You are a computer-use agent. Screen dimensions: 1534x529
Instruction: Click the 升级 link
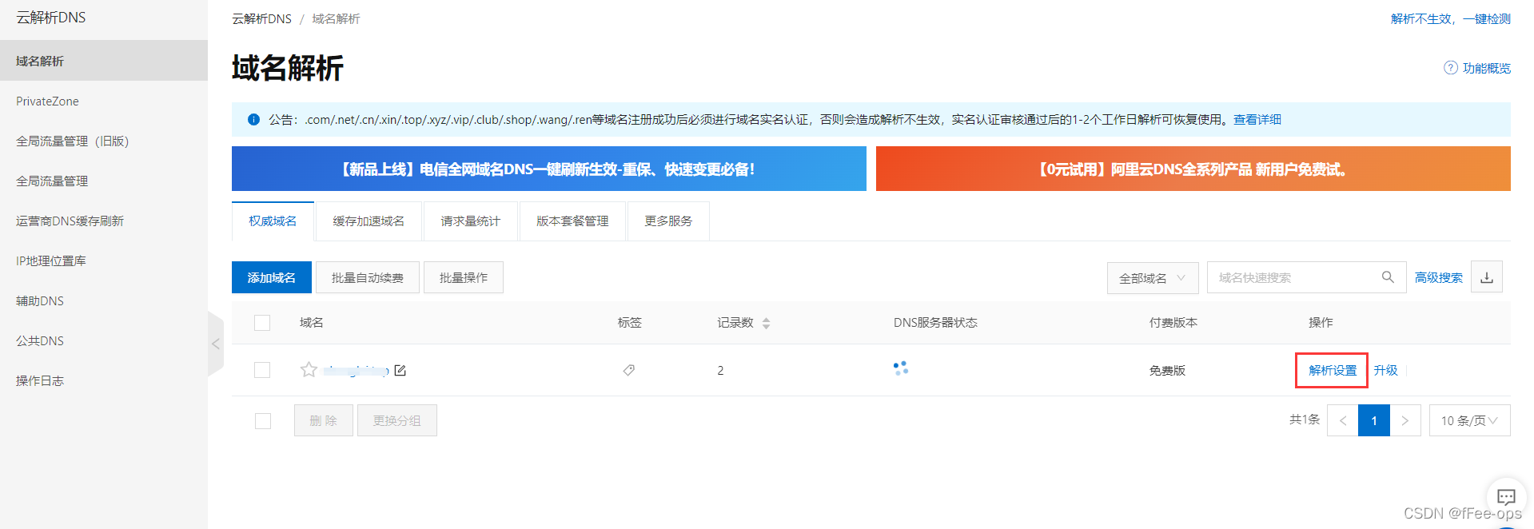pos(1385,370)
